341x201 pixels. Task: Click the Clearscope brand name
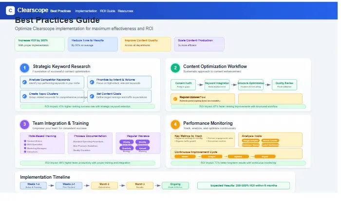tap(33, 10)
